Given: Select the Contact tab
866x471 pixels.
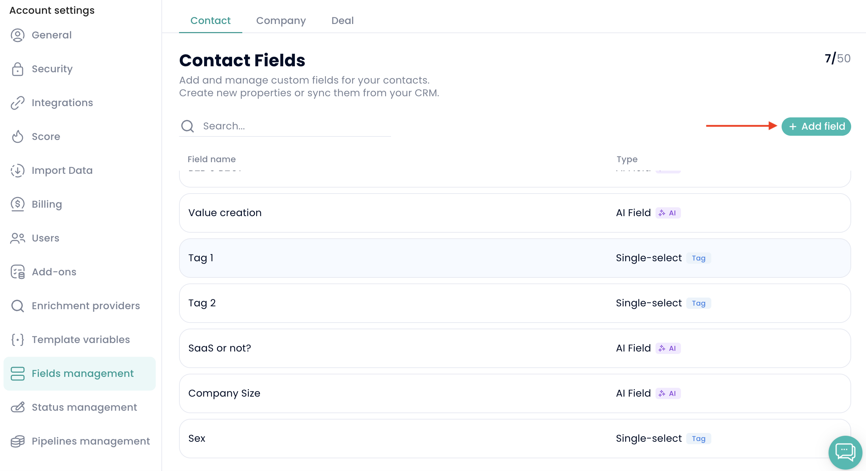Looking at the screenshot, I should click(210, 21).
